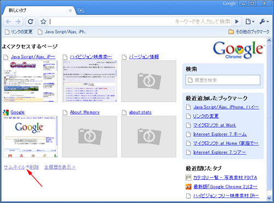Open a new tab with the plus button
This screenshot has width=274, height=203.
click(81, 10)
